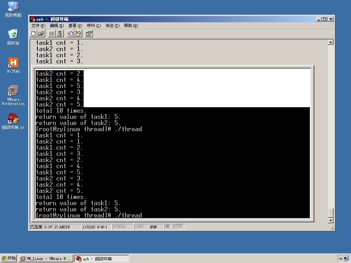Screen dimensions: 351x263
Task: Click the window resize grip corner
Action: (332, 228)
